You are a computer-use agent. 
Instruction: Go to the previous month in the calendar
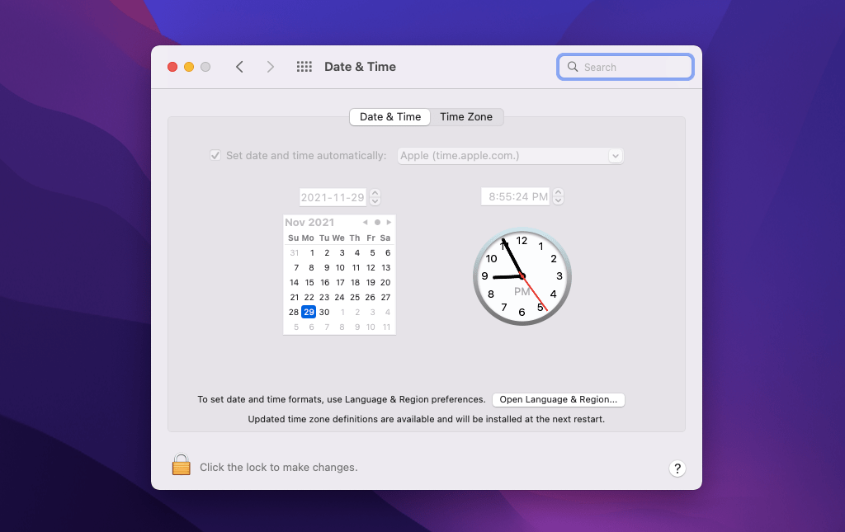coord(364,221)
